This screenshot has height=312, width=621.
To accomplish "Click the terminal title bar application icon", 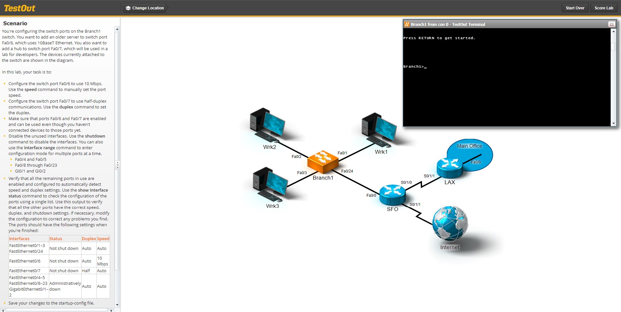I will pos(407,24).
